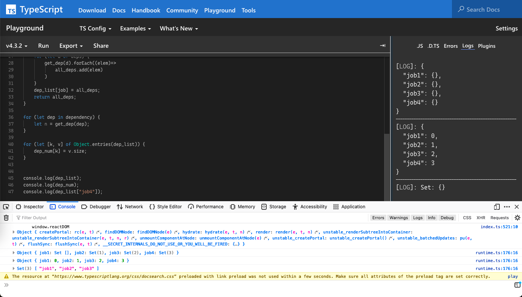Switch to the .D.TS sidebar tab
Image resolution: width=522 pixels, height=297 pixels.
[433, 46]
